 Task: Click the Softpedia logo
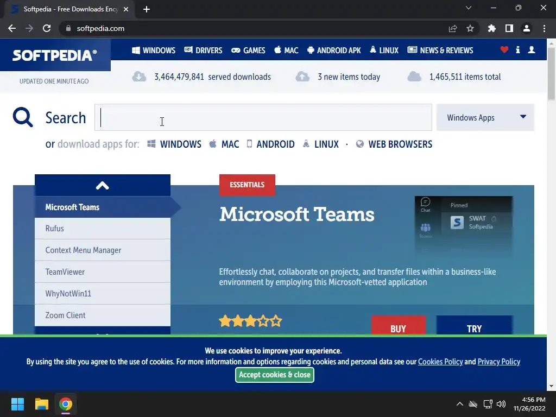(x=55, y=55)
